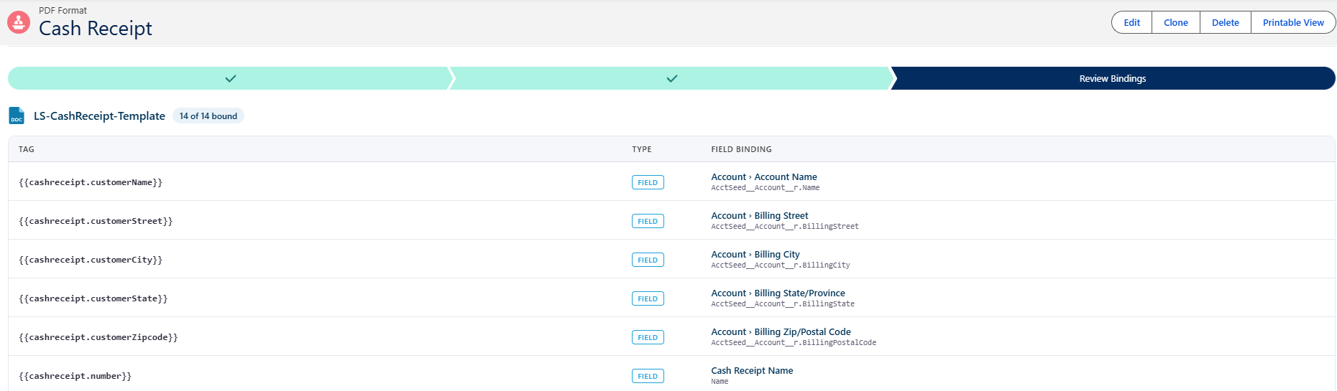The image size is (1337, 391).
Task: Select the {{cashreceipt.number}} tag
Action: click(75, 376)
